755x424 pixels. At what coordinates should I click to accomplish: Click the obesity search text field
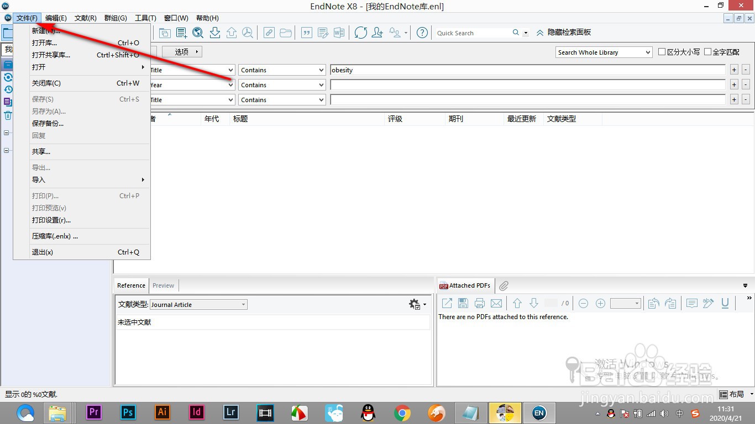pos(528,70)
